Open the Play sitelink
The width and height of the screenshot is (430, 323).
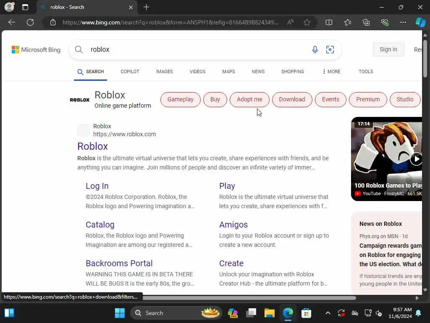click(227, 186)
